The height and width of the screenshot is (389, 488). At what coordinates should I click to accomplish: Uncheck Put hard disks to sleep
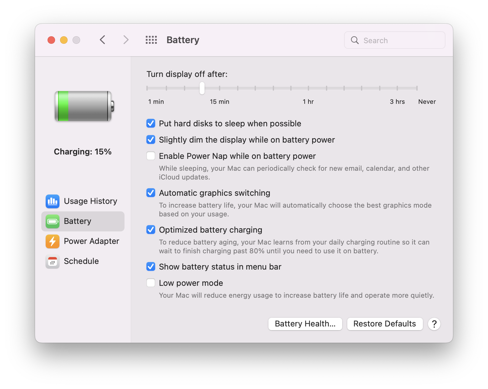[150, 123]
